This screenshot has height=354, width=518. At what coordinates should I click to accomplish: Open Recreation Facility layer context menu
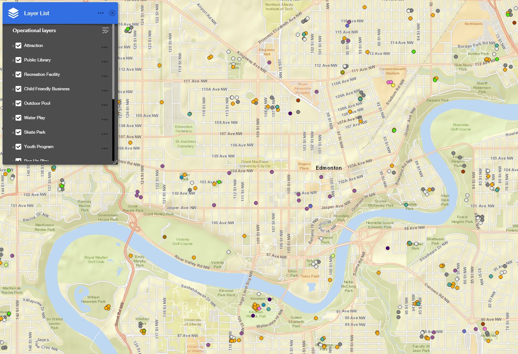(x=105, y=76)
